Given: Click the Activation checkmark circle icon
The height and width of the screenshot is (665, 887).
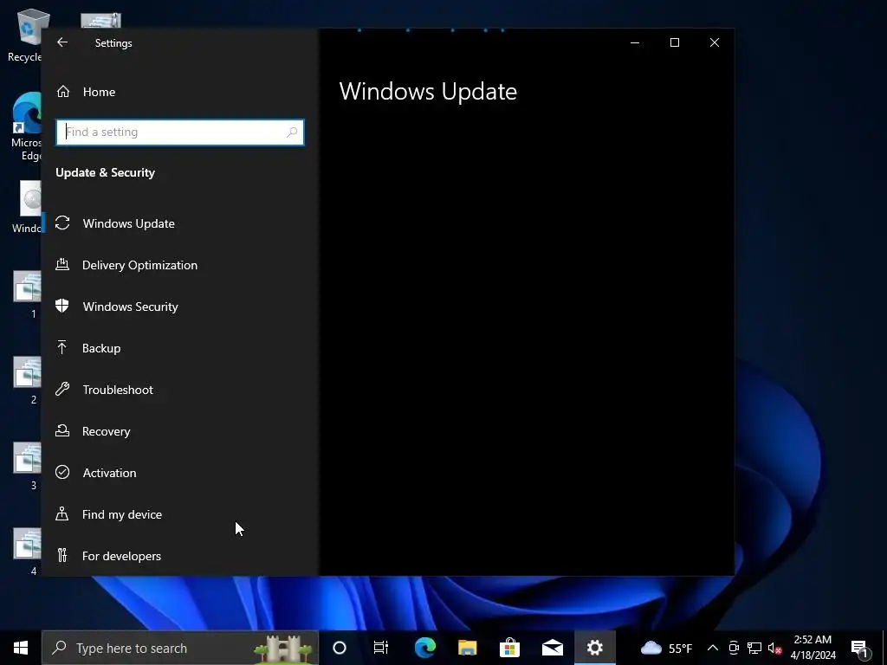Looking at the screenshot, I should click(62, 472).
